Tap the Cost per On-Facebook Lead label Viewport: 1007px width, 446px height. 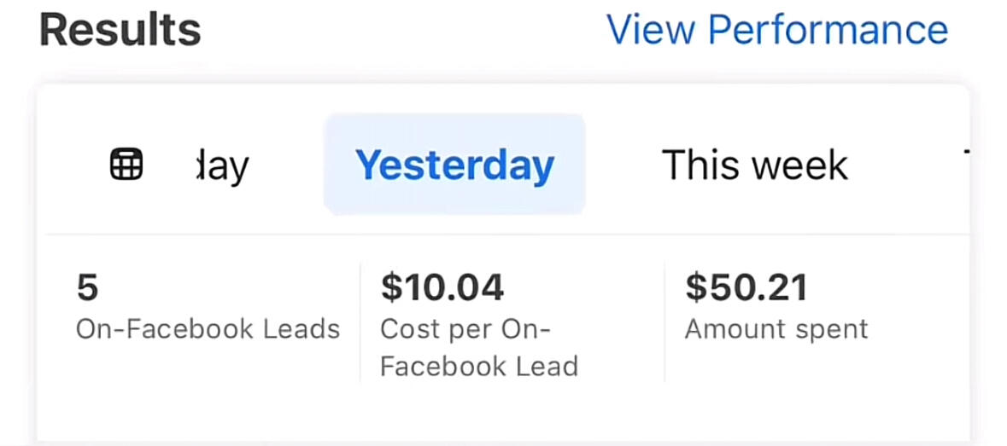coord(479,348)
